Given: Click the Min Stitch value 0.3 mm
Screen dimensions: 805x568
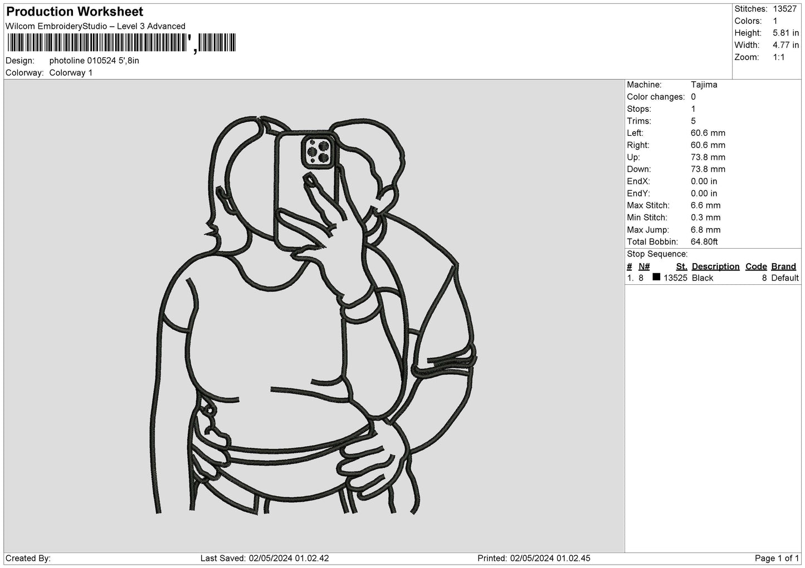Looking at the screenshot, I should point(706,218).
